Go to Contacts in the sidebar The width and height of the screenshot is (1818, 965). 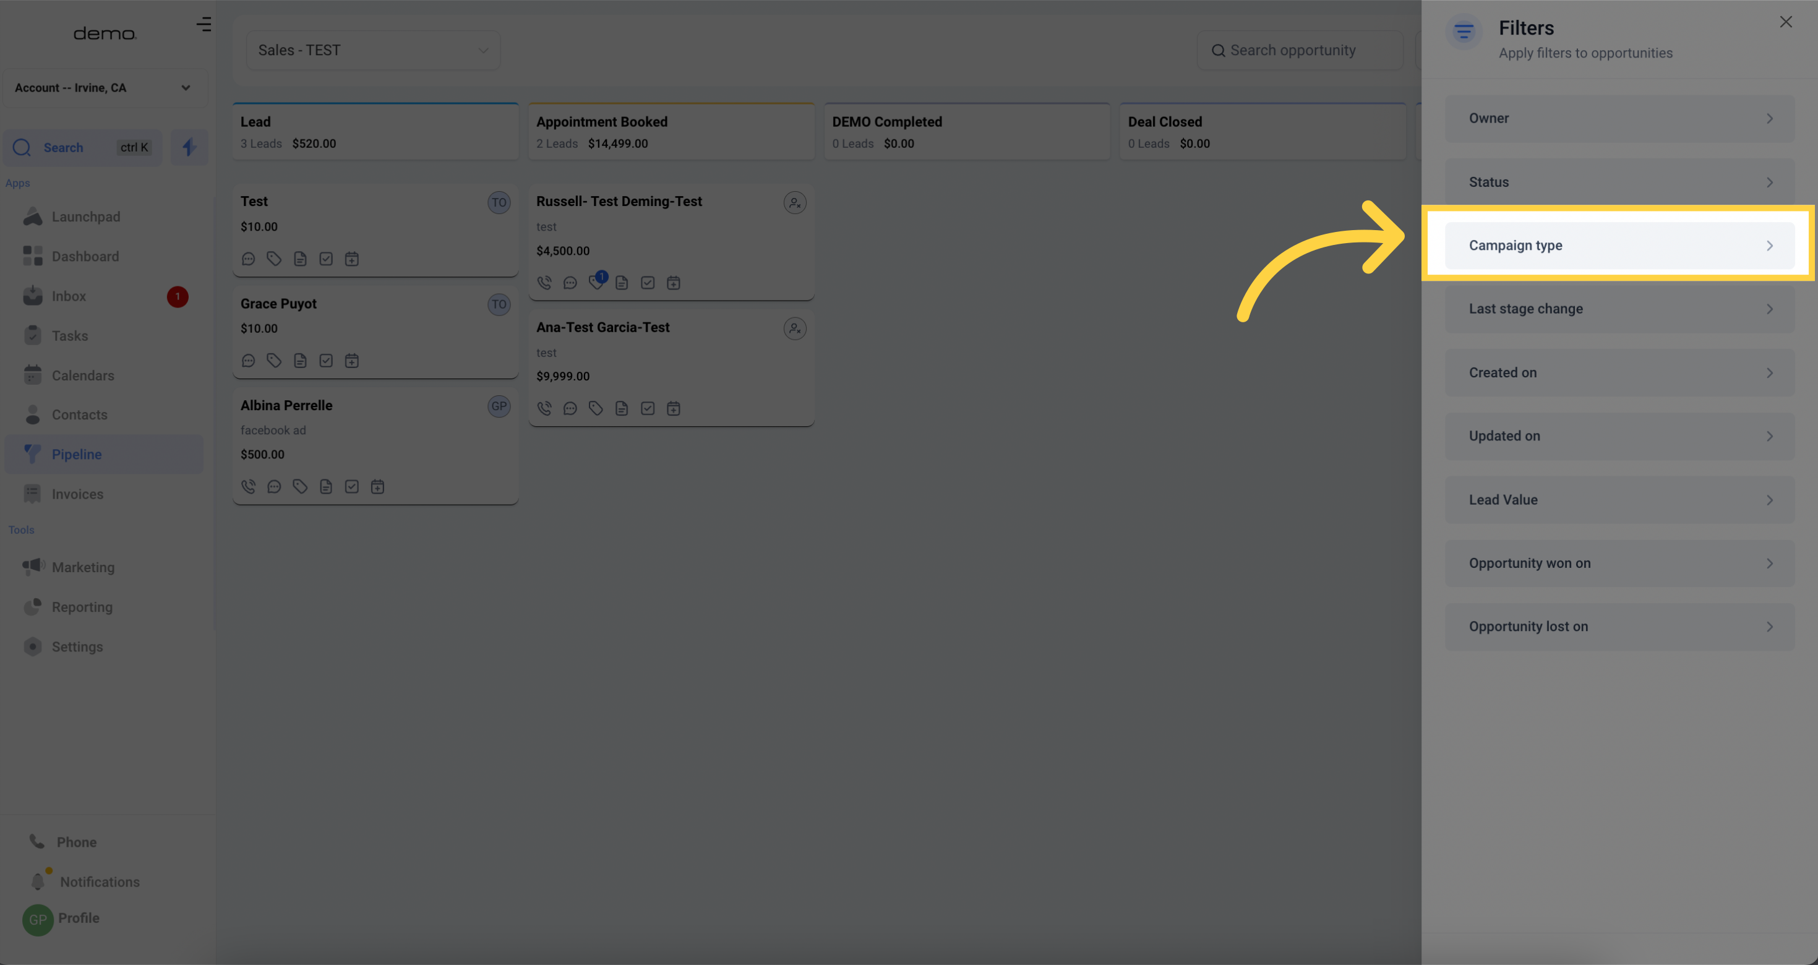point(79,414)
